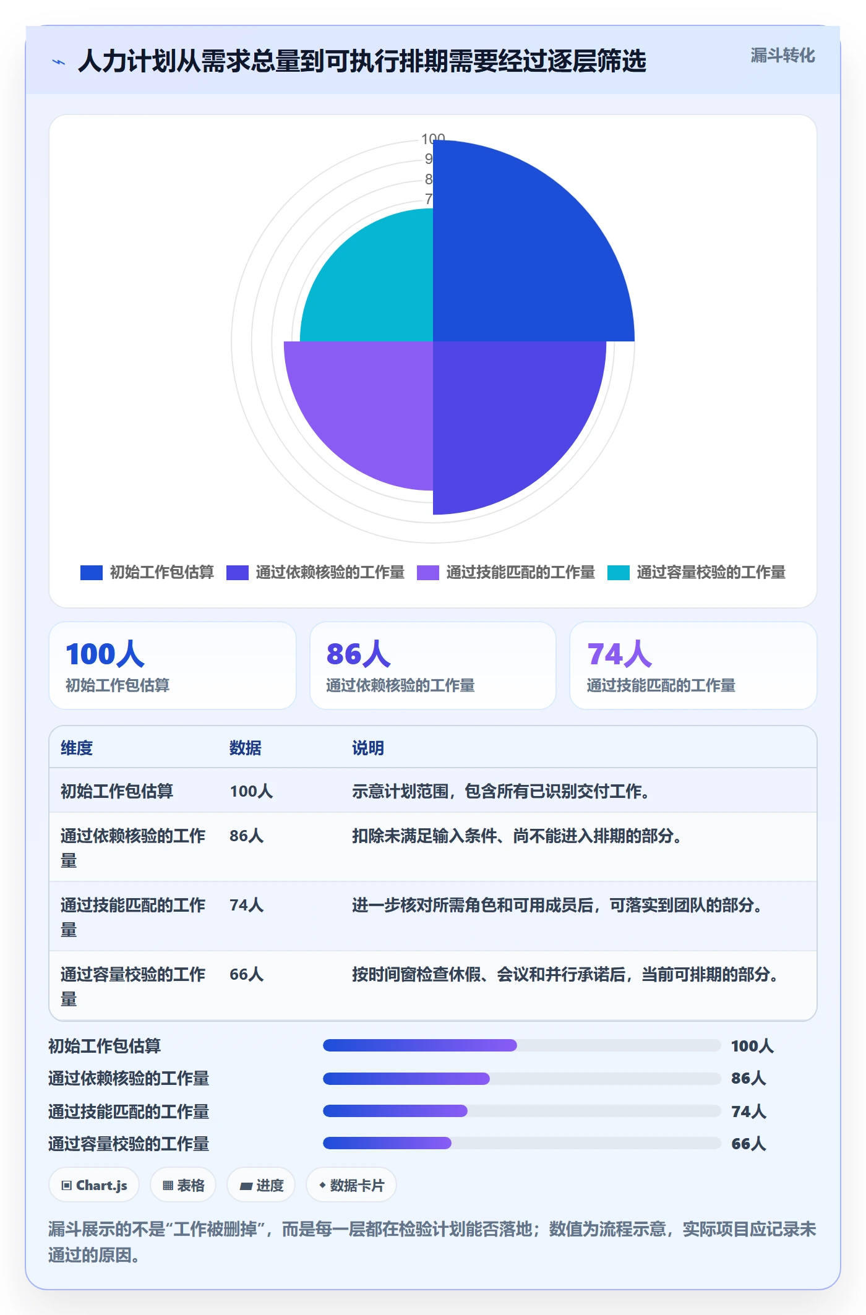Click the 漏斗转化 tag in header

click(782, 56)
